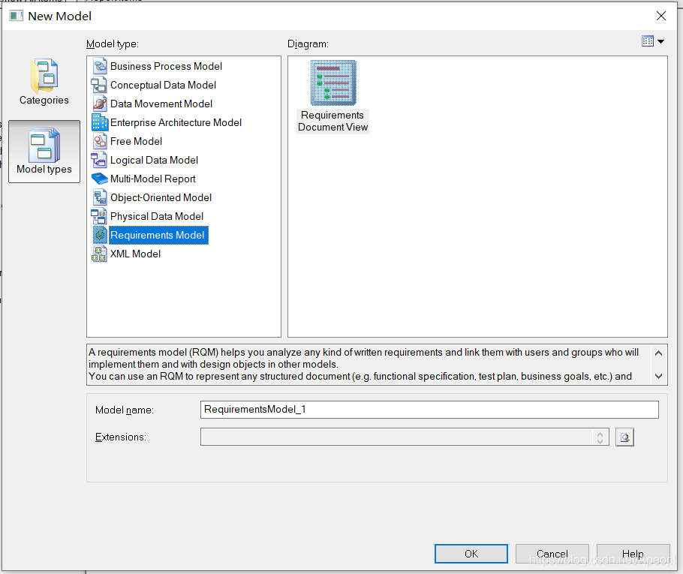Viewport: 683px width, 574px height.
Task: Click the New Model title bar icon
Action: click(16, 16)
